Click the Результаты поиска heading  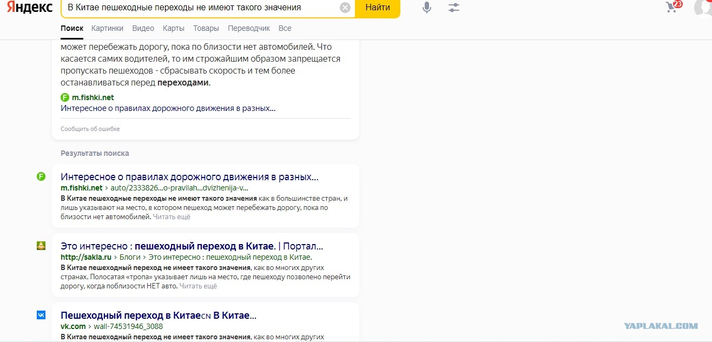[95, 153]
